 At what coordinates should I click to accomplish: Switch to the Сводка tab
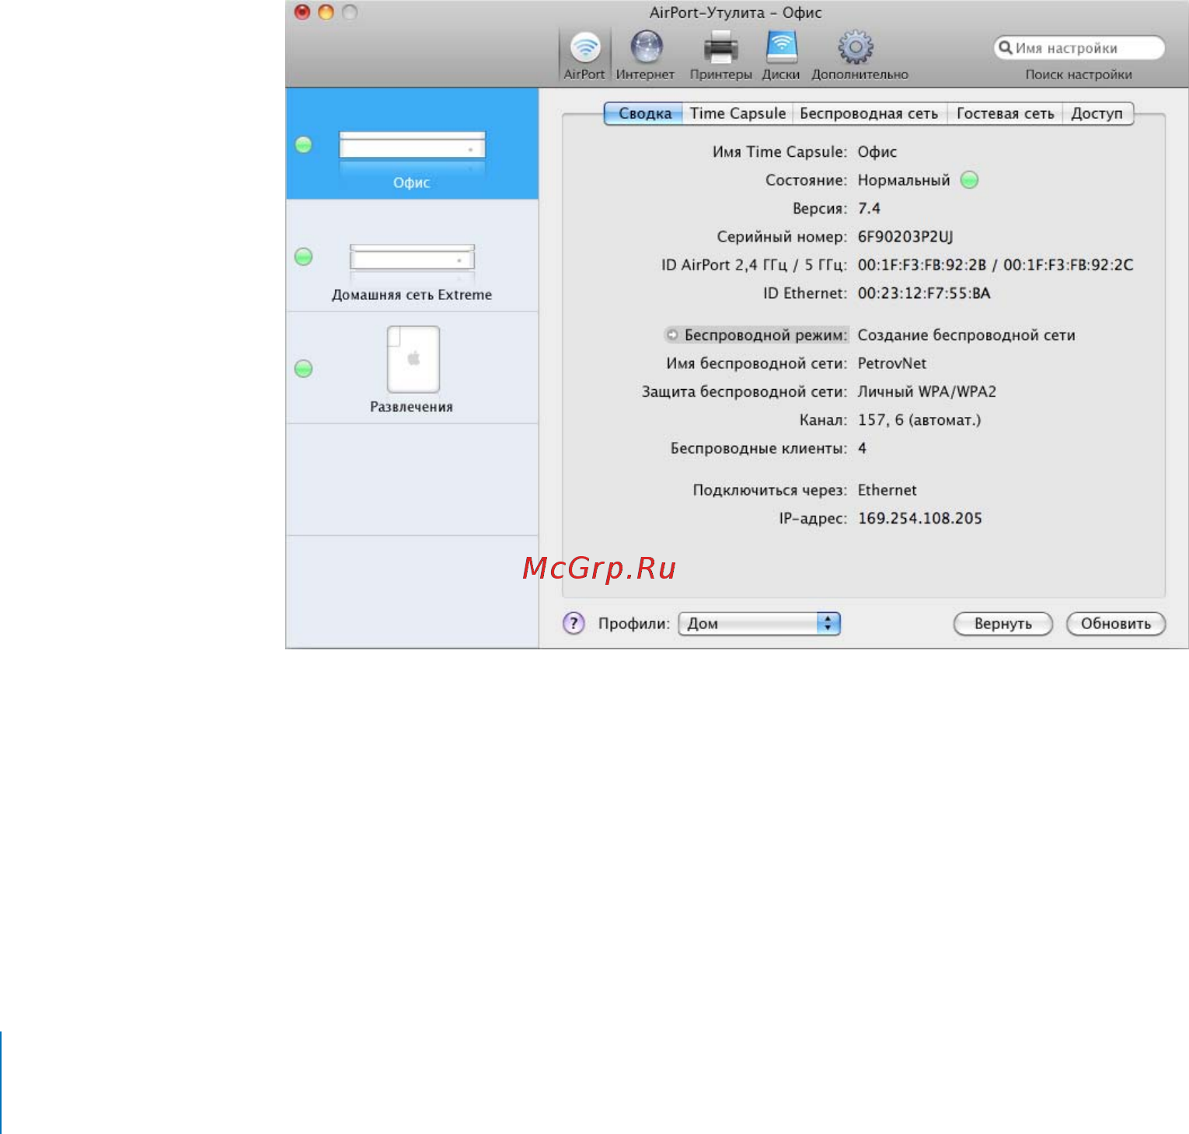[644, 113]
